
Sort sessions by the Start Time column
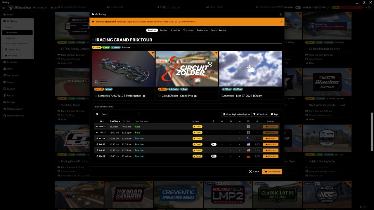pos(115,121)
